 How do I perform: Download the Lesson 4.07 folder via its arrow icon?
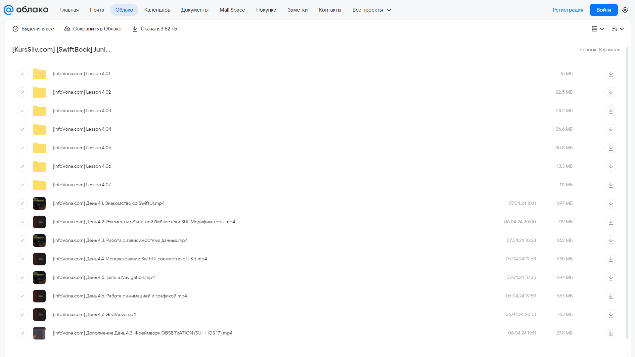pos(611,185)
